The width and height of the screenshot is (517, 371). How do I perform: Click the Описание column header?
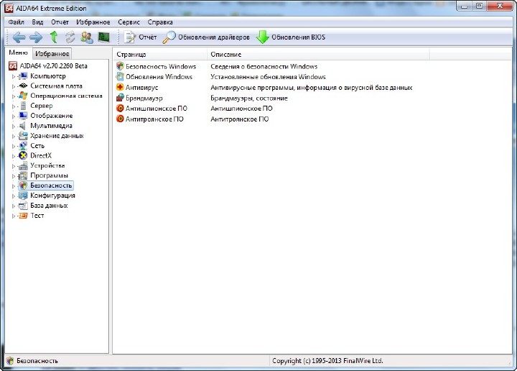226,55
